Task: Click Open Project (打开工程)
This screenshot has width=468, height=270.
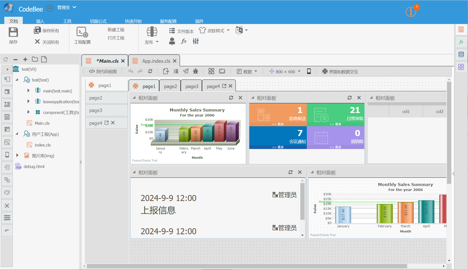Action: [116, 38]
